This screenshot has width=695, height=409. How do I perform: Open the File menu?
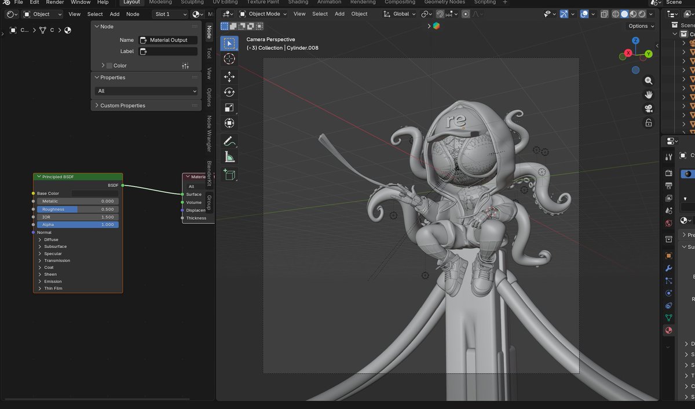coord(19,2)
